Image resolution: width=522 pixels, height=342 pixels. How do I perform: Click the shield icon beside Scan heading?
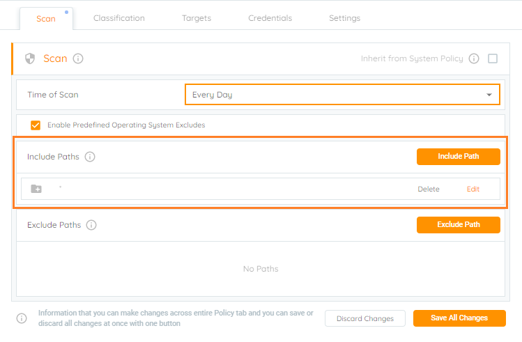point(30,59)
